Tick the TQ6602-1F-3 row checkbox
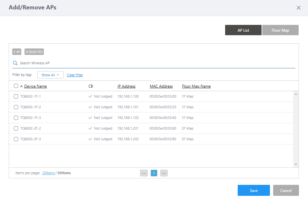Viewport: 308px width, 201px height. pos(16,118)
